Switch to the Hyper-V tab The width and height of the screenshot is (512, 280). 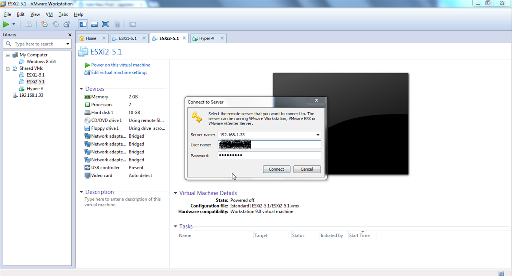(206, 38)
